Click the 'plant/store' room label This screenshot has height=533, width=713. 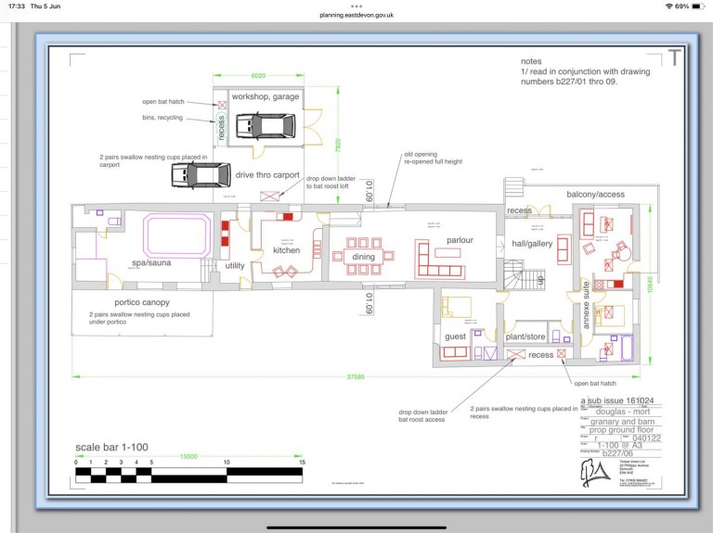tap(525, 336)
